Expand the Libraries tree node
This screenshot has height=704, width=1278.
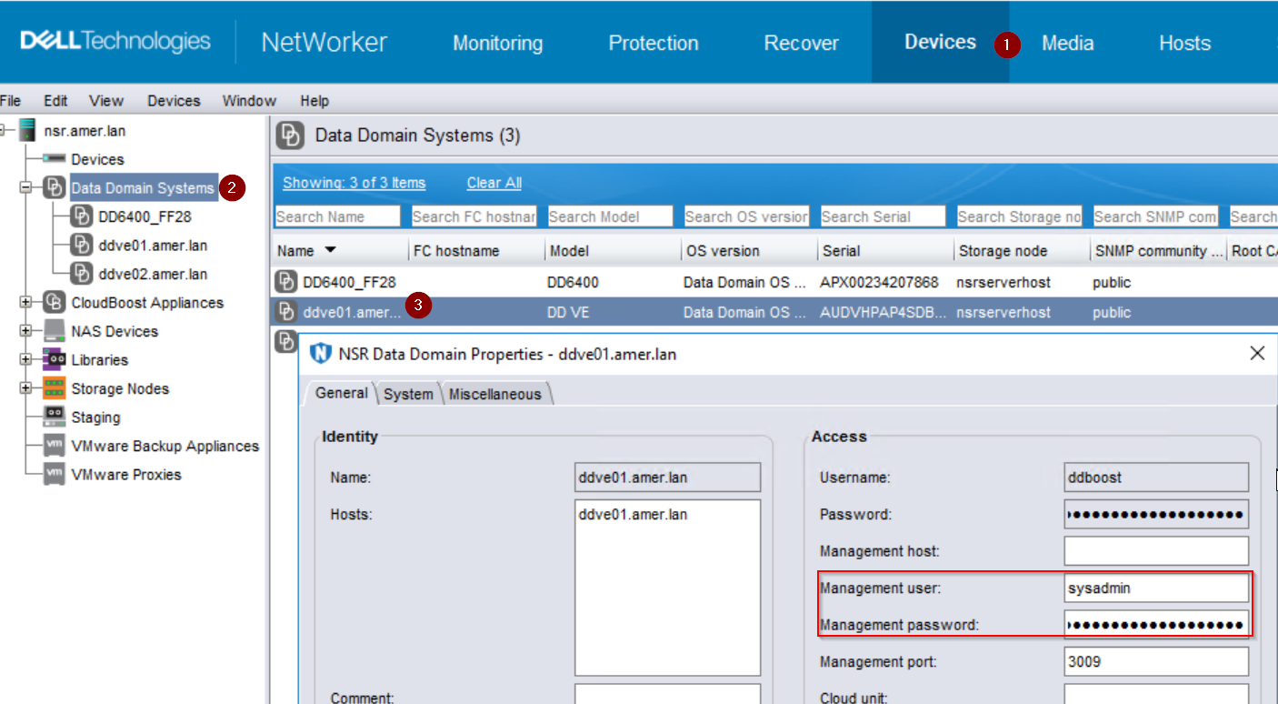tap(25, 359)
